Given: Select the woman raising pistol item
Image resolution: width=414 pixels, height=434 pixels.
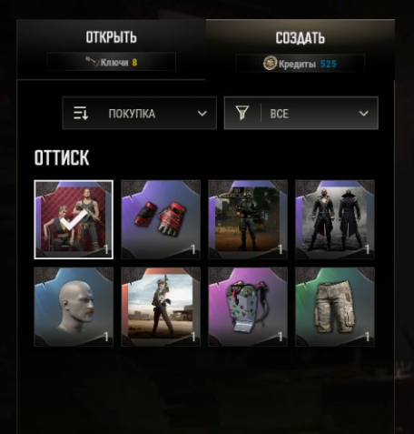Looking at the screenshot, I should click(161, 307).
